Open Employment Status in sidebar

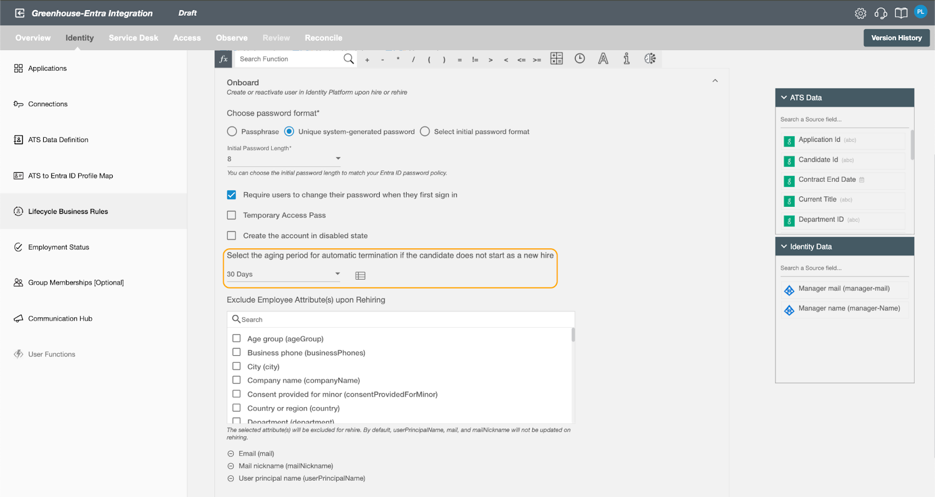pos(58,247)
